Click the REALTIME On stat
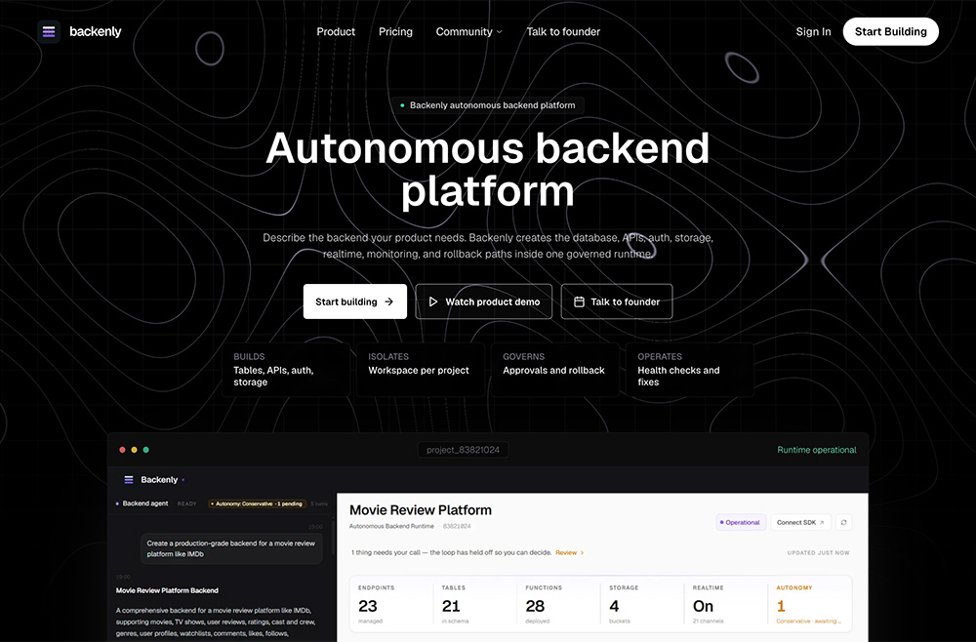Viewport: 976px width, 642px height. 725,604
